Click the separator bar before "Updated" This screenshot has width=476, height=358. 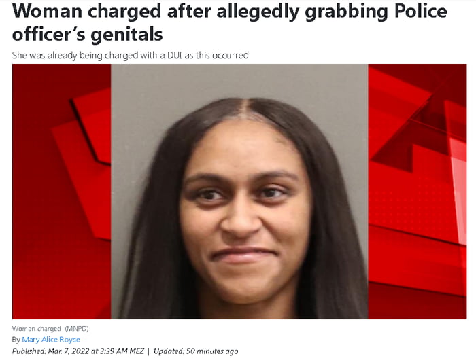(x=149, y=351)
